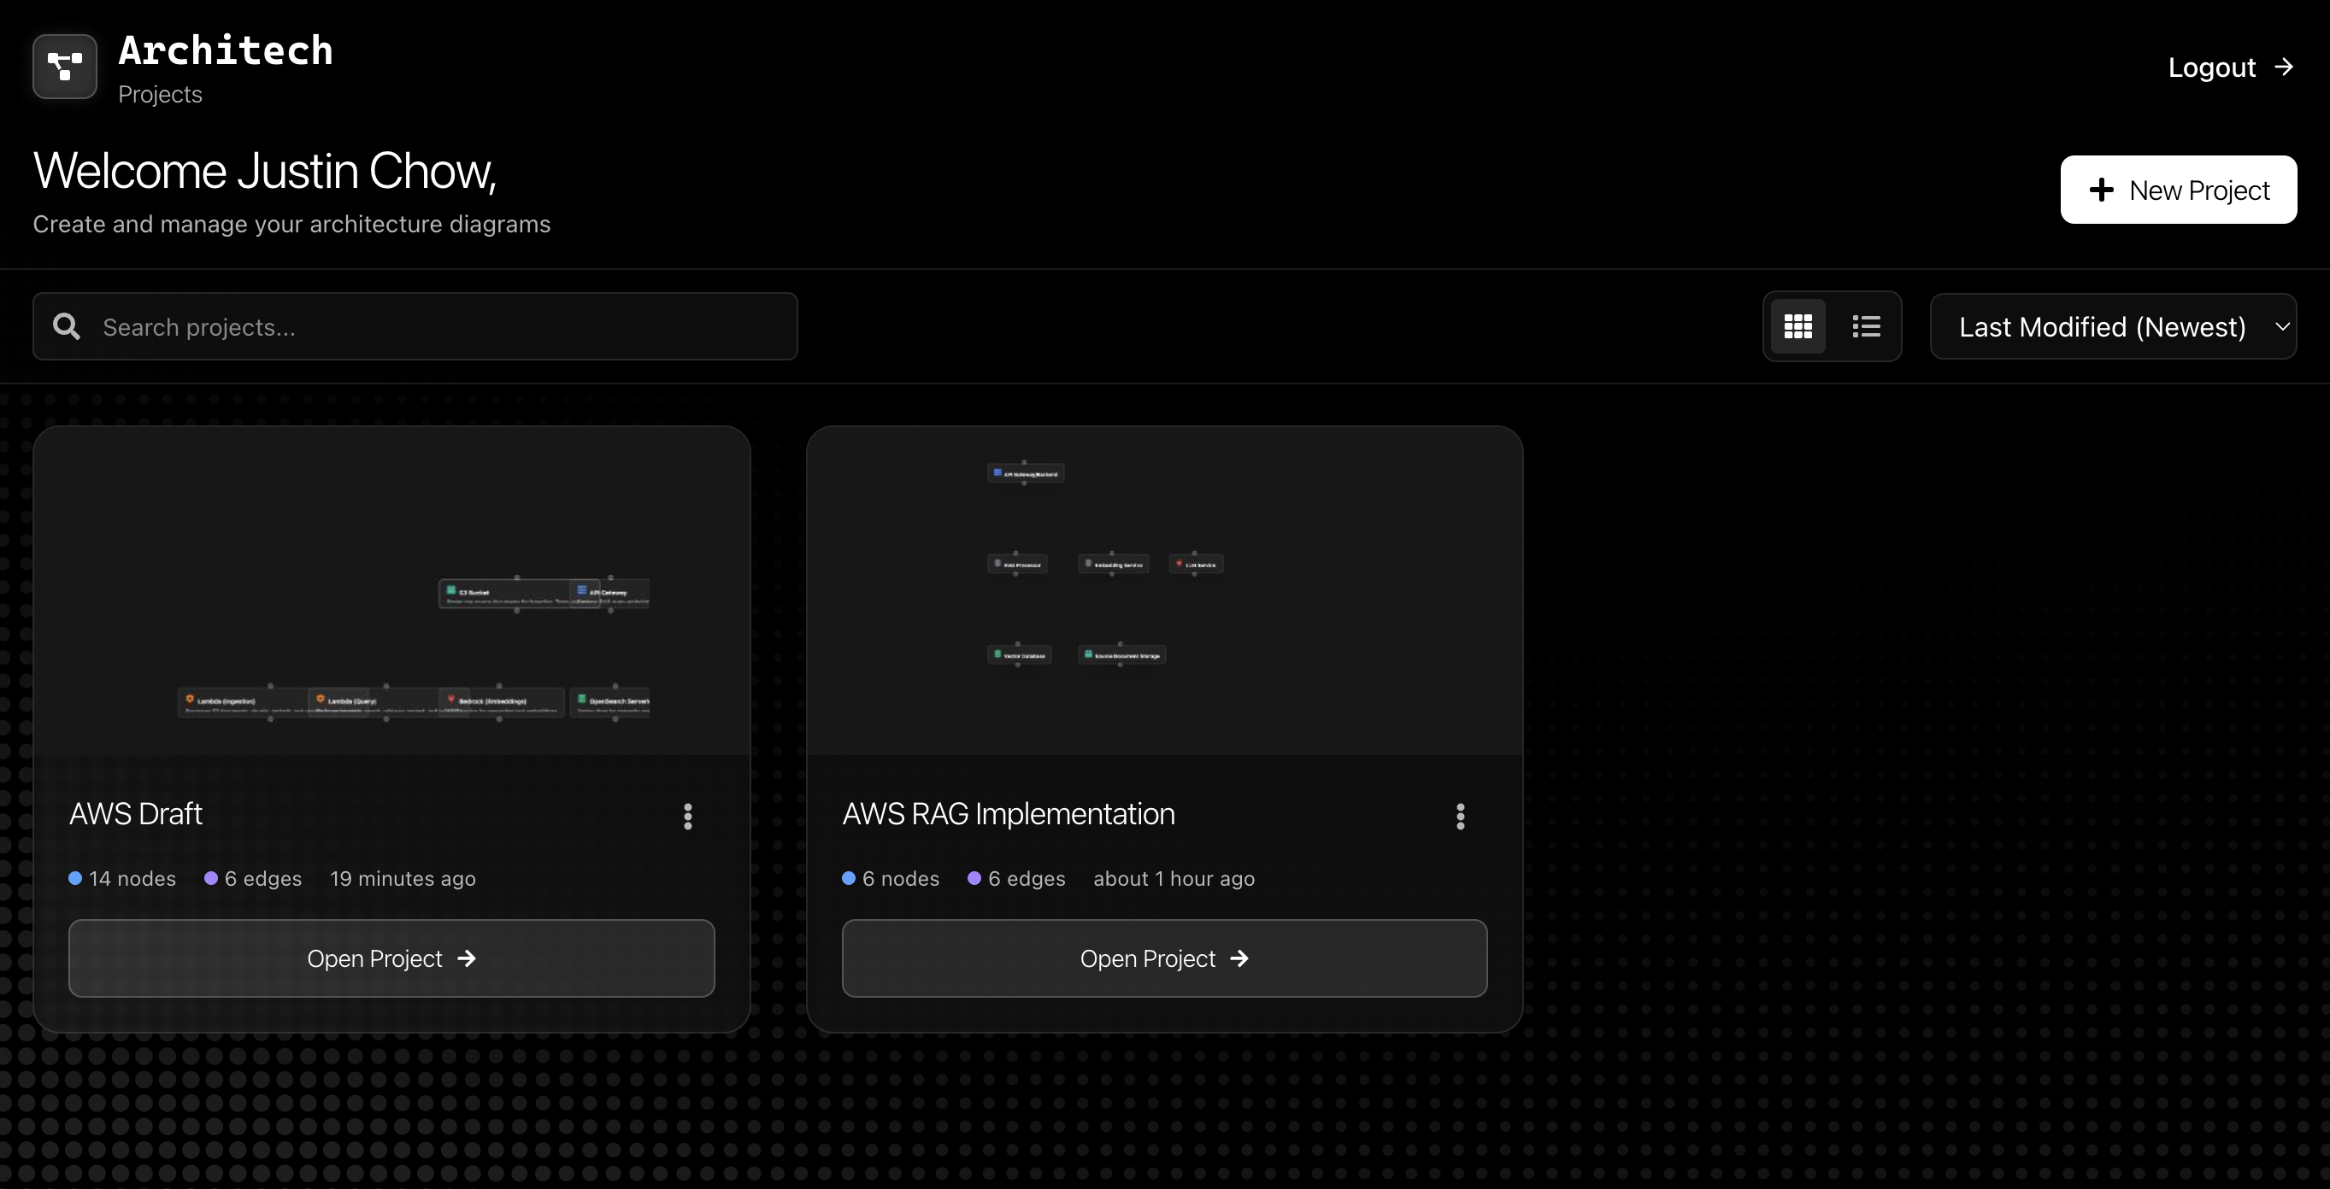
Task: Open AWS Draft three-dot options menu
Action: pos(687,816)
